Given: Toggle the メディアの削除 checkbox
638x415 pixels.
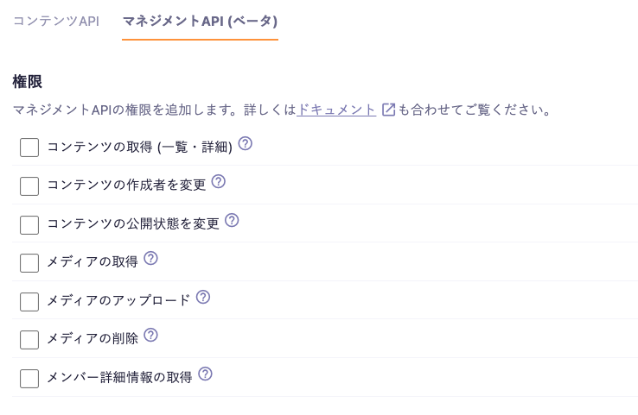Looking at the screenshot, I should (29, 340).
